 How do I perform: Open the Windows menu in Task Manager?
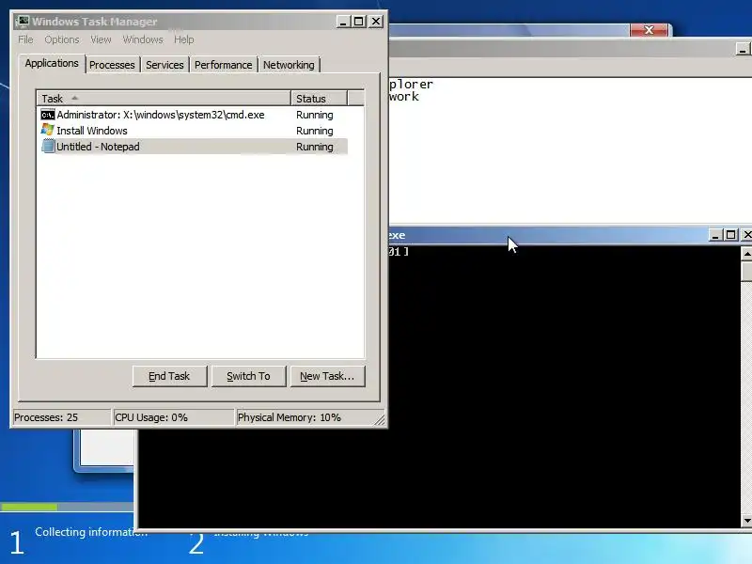pos(143,39)
